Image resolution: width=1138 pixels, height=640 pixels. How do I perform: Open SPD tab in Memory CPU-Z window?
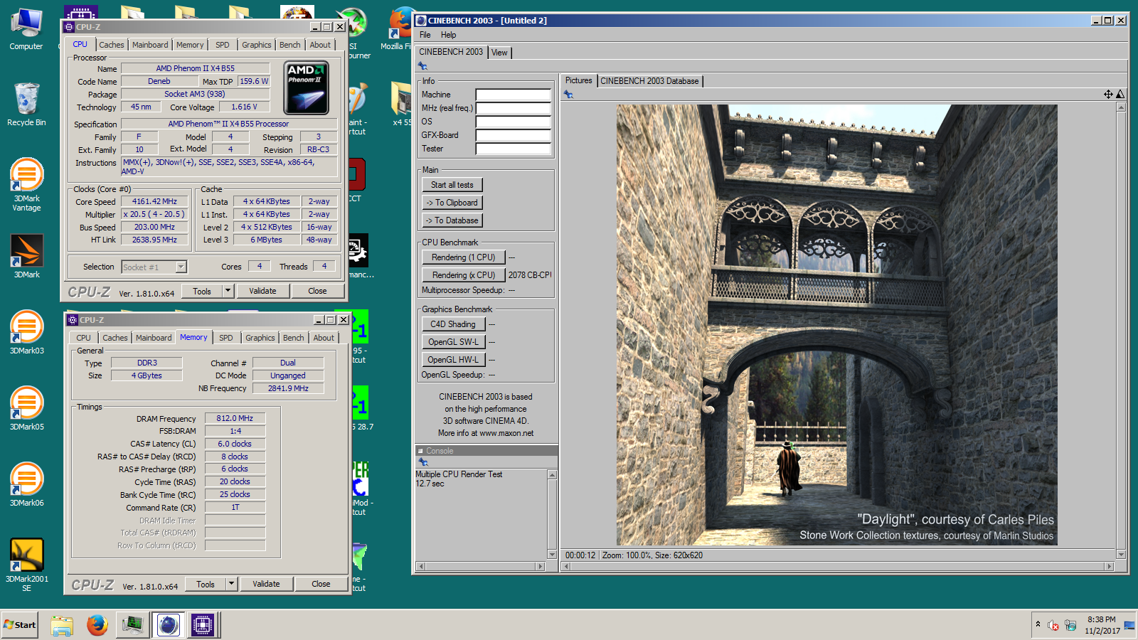226,338
